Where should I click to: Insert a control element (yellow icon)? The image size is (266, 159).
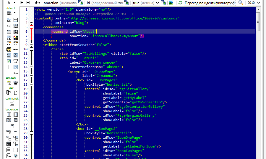9,49
